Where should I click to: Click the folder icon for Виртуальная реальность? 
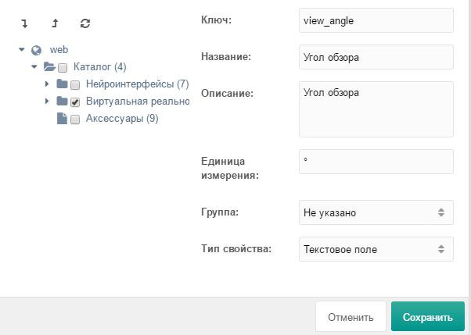pyautogui.click(x=62, y=102)
